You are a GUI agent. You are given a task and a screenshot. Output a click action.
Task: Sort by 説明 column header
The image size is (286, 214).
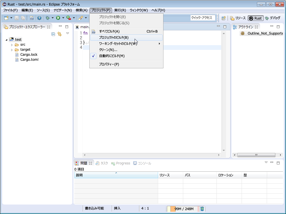116,175
